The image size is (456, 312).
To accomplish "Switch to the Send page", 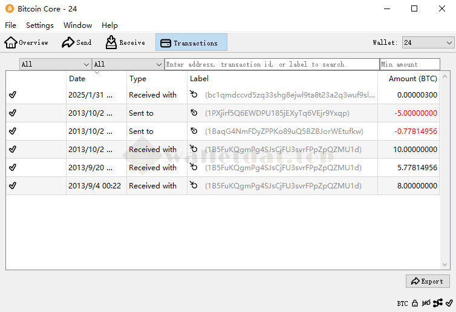I will click(x=77, y=42).
